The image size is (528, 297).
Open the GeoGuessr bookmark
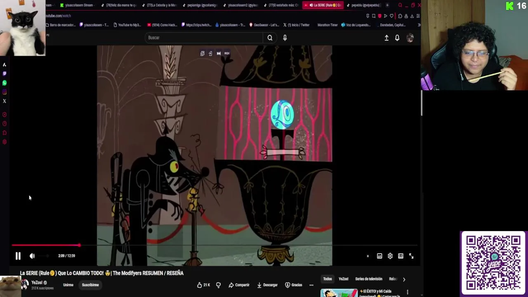(x=264, y=25)
